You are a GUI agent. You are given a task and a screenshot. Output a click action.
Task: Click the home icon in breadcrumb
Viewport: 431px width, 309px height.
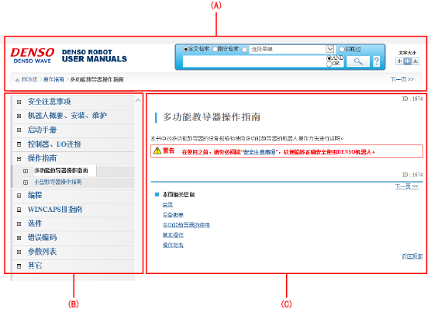pyautogui.click(x=17, y=80)
